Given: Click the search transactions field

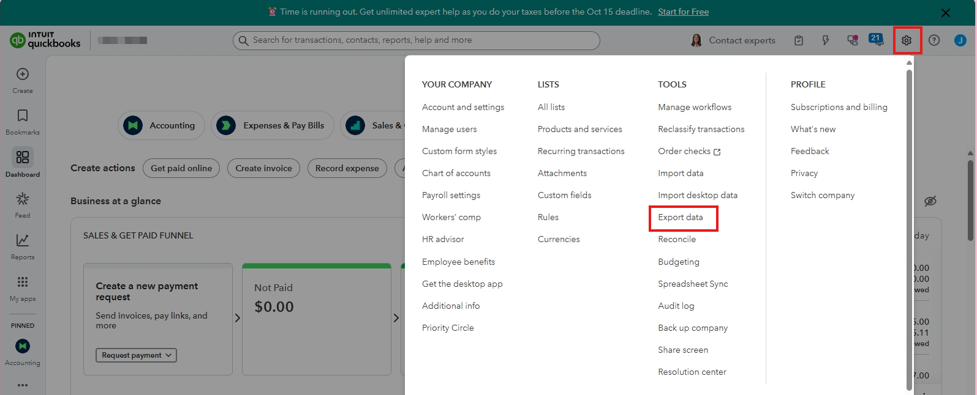Looking at the screenshot, I should [x=417, y=40].
